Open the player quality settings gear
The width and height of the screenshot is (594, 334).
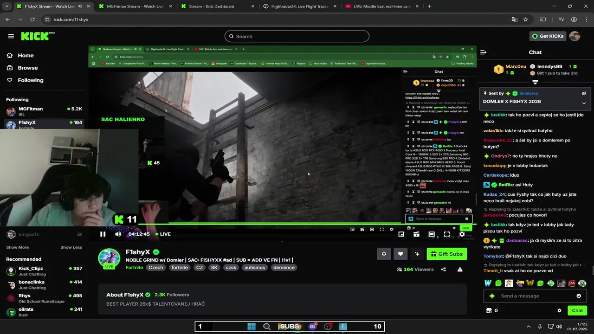[462, 234]
